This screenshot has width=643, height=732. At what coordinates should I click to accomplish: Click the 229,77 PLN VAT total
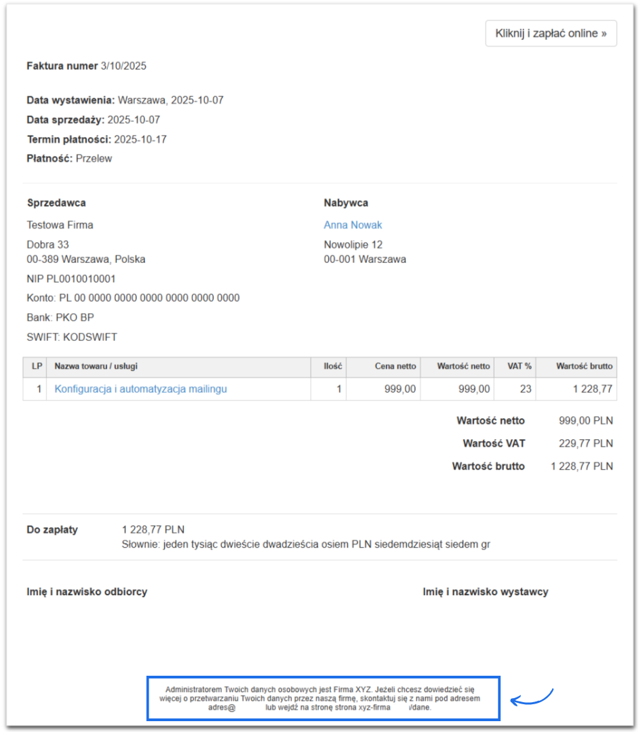coord(585,443)
